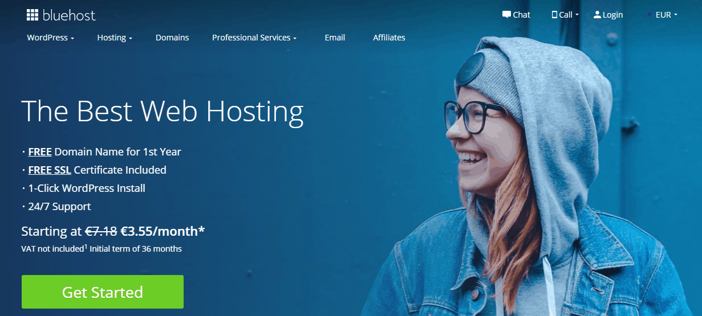Image resolution: width=702 pixels, height=316 pixels.
Task: Click the green Get Started button
Action: tap(103, 292)
